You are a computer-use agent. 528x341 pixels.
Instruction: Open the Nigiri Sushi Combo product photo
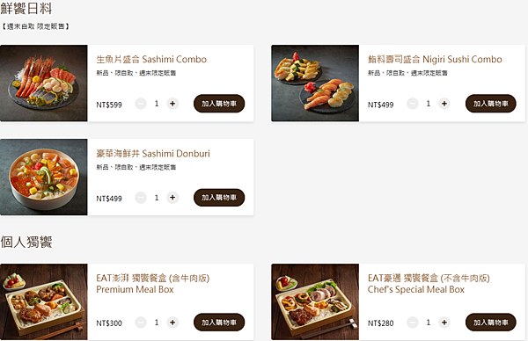[315, 83]
